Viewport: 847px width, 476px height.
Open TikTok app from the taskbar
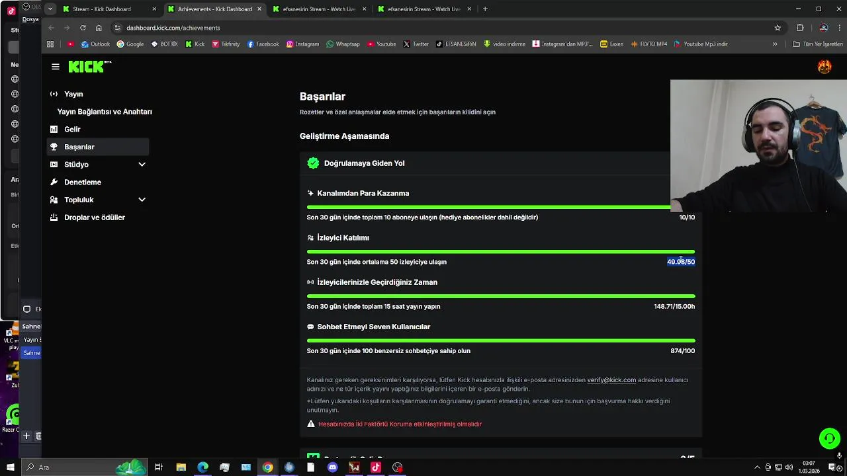pyautogui.click(x=376, y=467)
